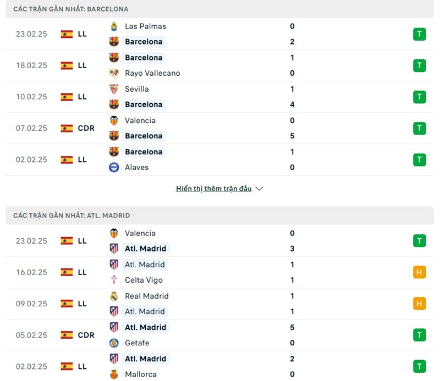
Task: Open the Valencia vs Barcelona CDR match row
Action: [220, 128]
